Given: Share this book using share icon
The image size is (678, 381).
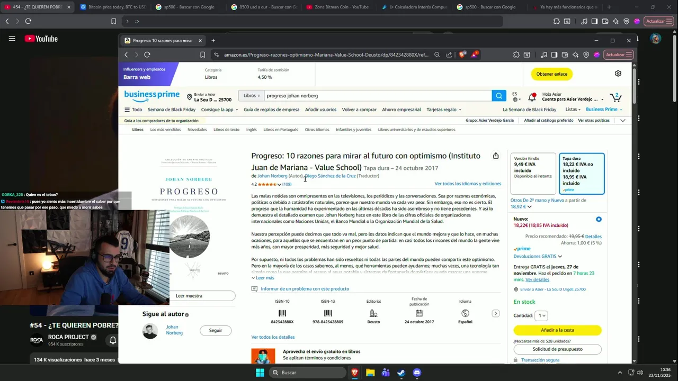Looking at the screenshot, I should pos(496,156).
